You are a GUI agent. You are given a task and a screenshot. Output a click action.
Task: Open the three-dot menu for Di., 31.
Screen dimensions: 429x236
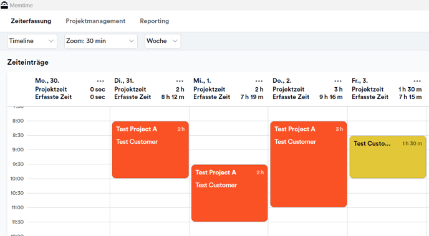pos(180,81)
